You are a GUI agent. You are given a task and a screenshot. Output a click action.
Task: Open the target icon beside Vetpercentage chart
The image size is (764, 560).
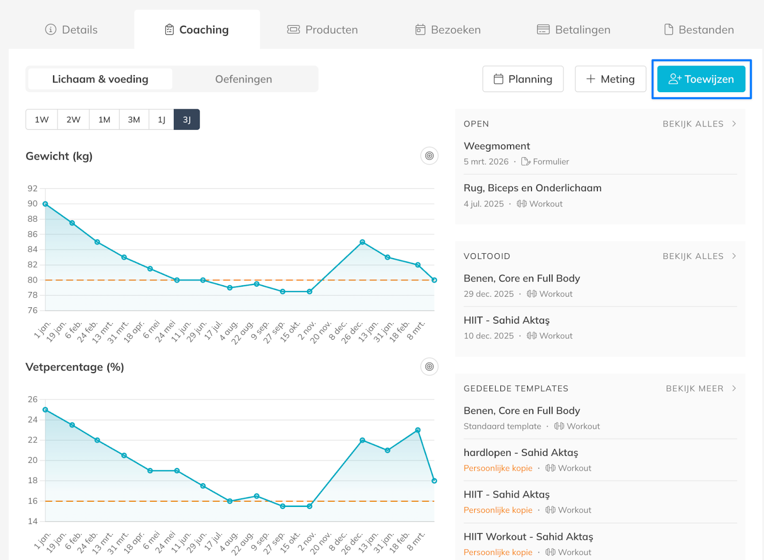(x=429, y=366)
